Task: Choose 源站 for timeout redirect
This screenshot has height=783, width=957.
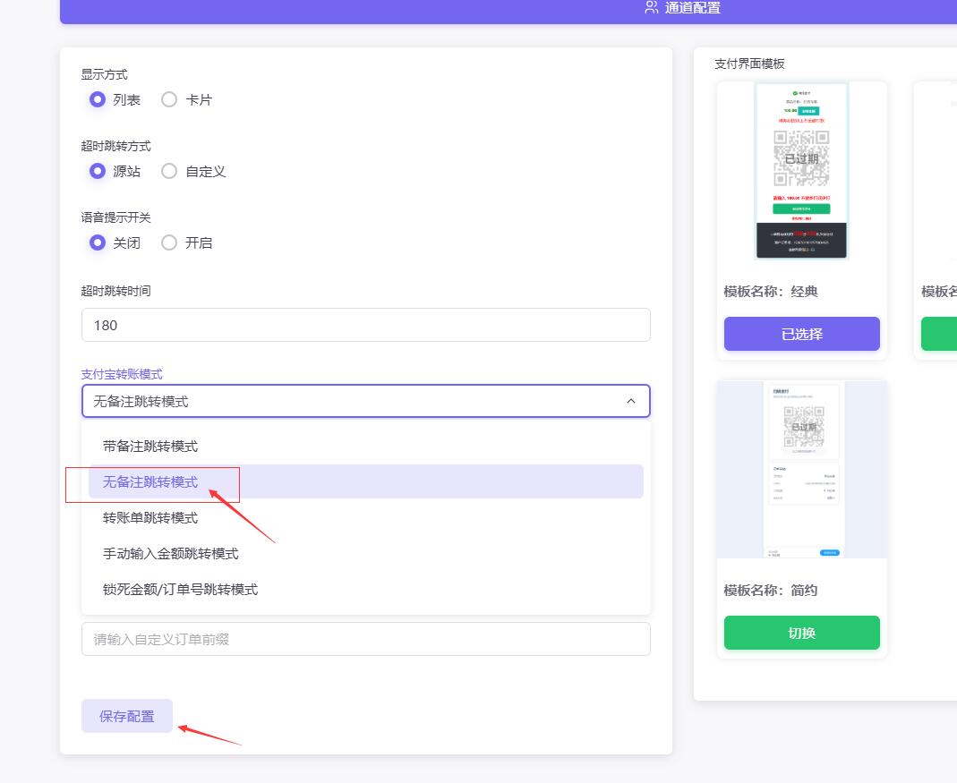Action: point(98,171)
